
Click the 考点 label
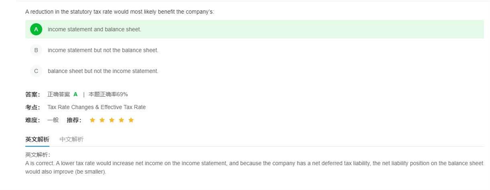click(33, 107)
